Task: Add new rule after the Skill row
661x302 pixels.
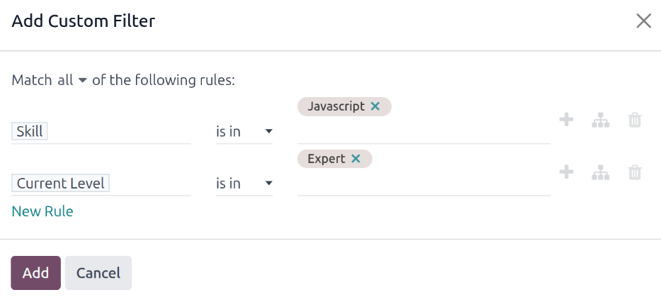Action: click(566, 120)
